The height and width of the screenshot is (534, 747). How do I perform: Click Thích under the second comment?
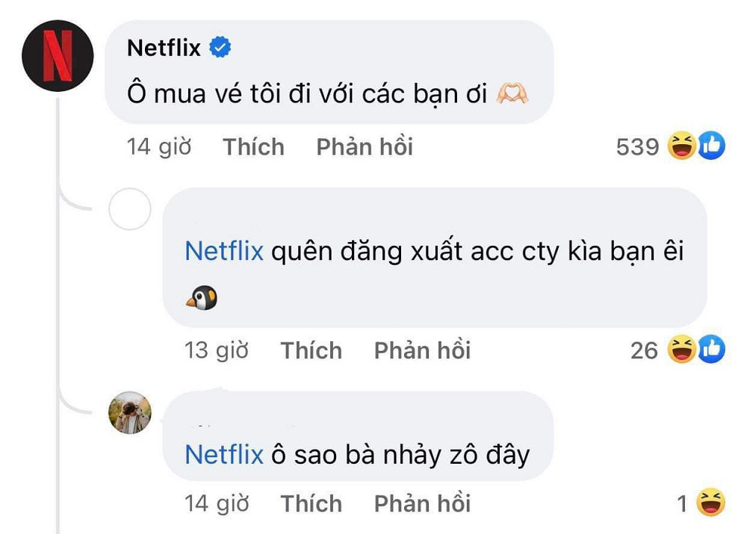pos(311,350)
